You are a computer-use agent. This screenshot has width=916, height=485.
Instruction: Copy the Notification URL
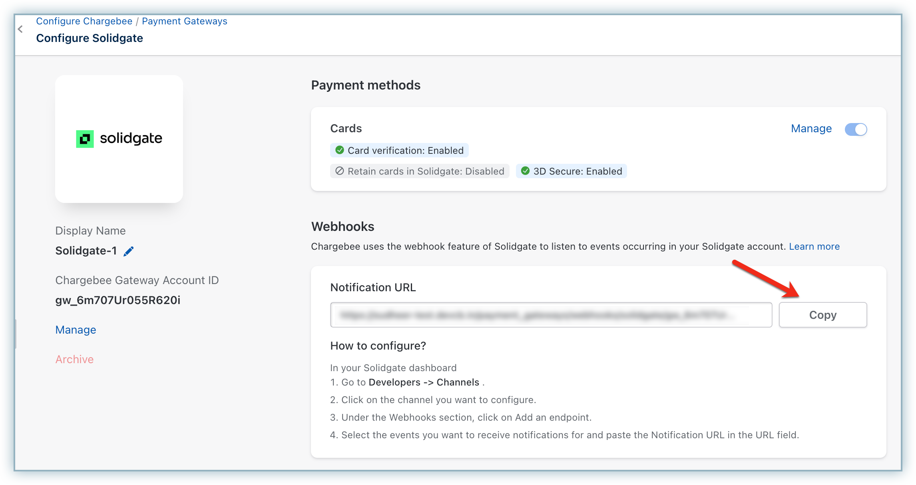pos(822,315)
